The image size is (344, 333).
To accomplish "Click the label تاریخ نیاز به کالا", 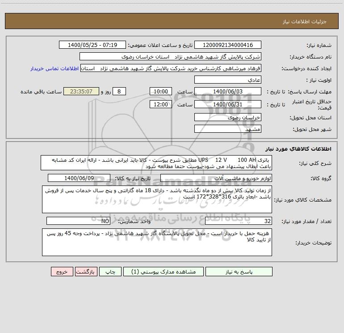I will pyautogui.click(x=133, y=178).
